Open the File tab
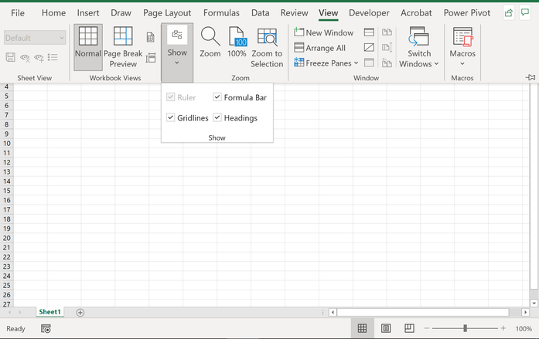The width and height of the screenshot is (539, 339). 18,13
